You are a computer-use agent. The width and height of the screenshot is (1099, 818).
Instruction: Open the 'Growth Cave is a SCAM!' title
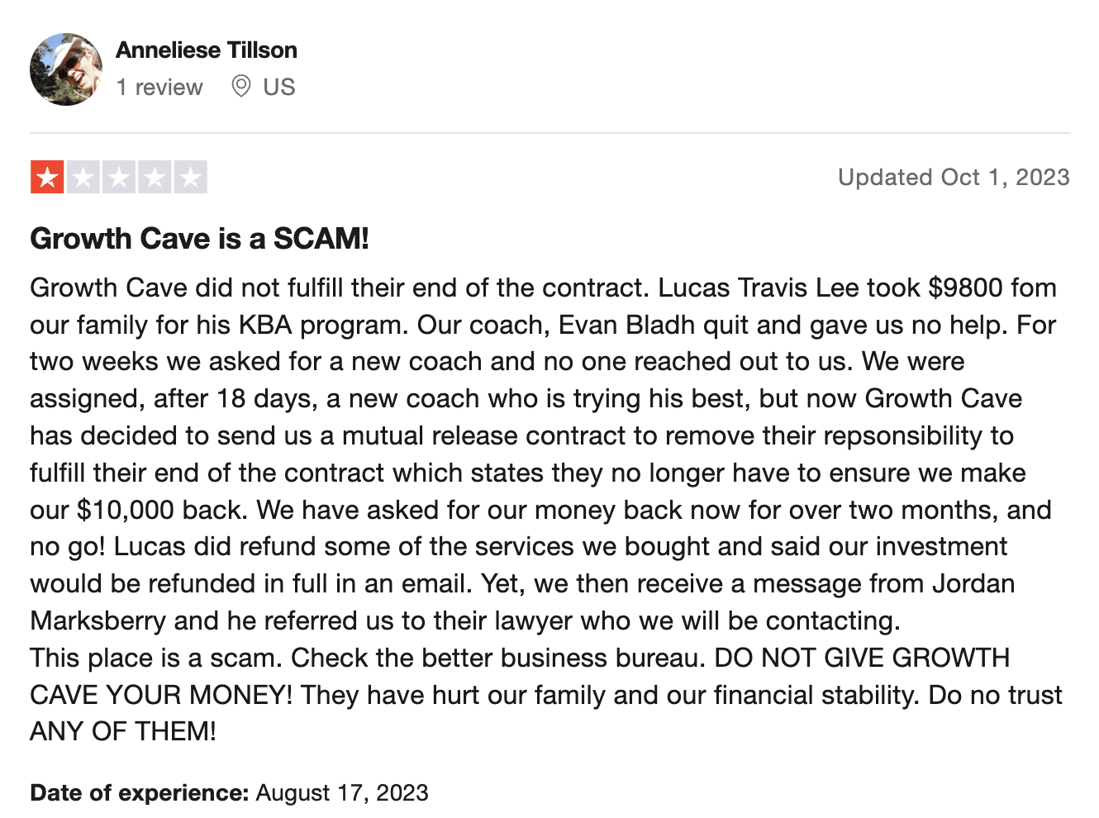199,238
